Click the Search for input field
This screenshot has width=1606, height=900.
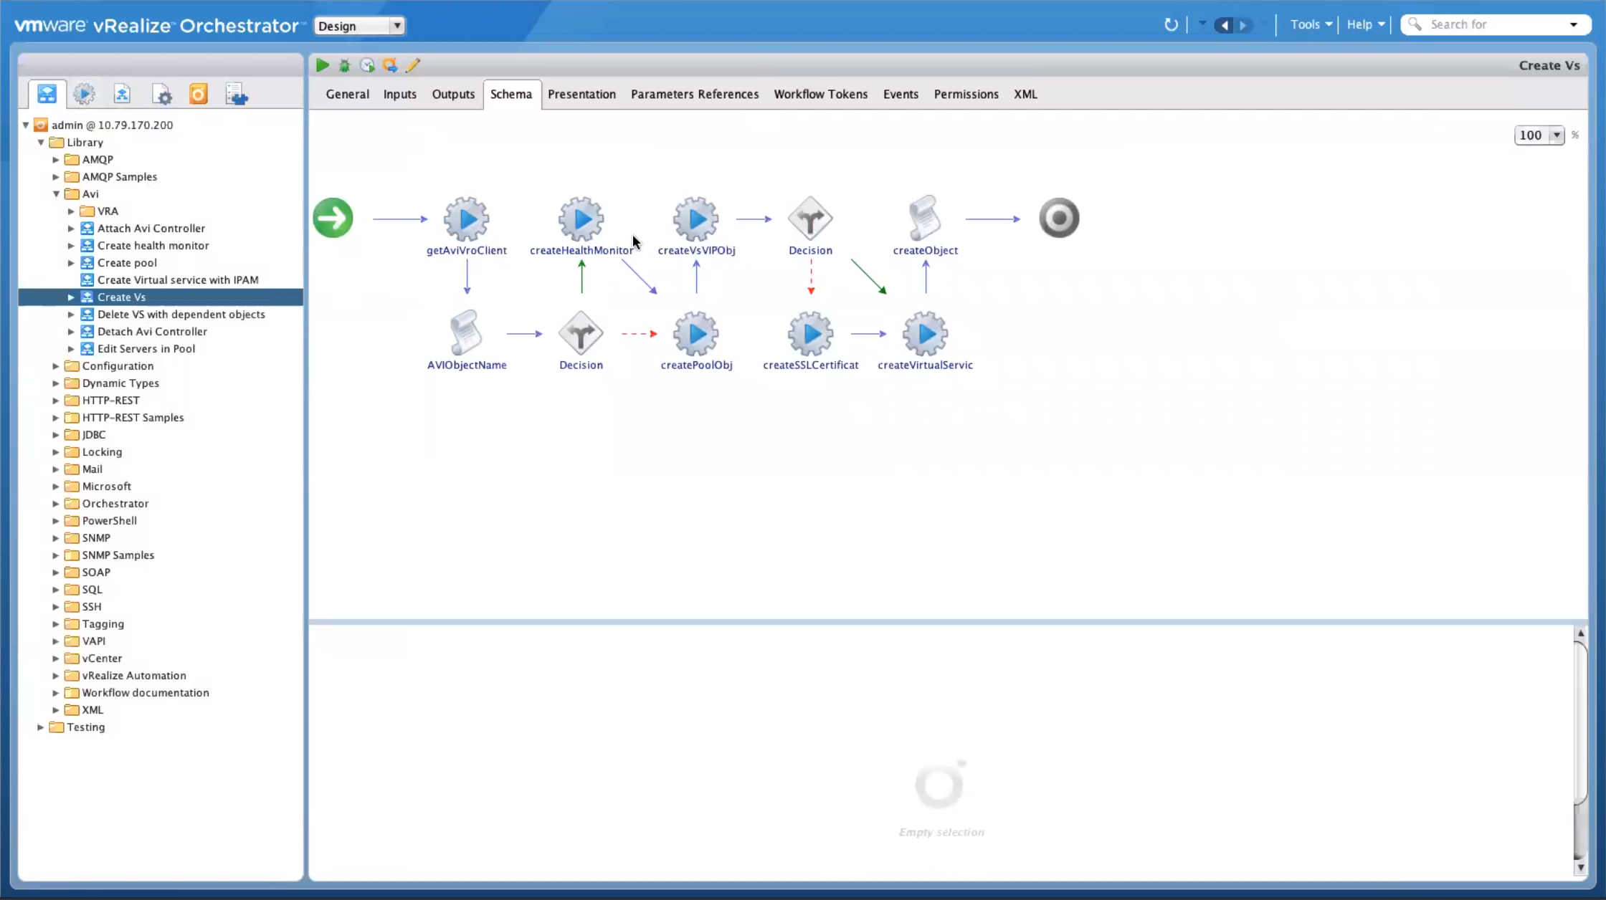[1496, 24]
